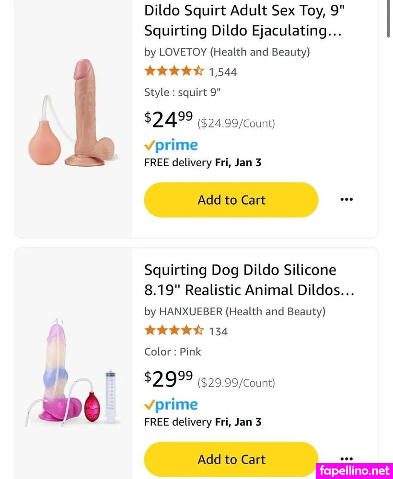Open more options for the HANXUEBER item

point(346,459)
